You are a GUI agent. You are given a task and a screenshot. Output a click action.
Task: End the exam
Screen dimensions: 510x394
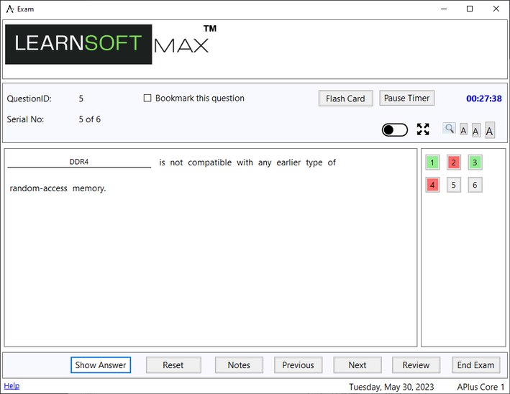[x=476, y=365]
